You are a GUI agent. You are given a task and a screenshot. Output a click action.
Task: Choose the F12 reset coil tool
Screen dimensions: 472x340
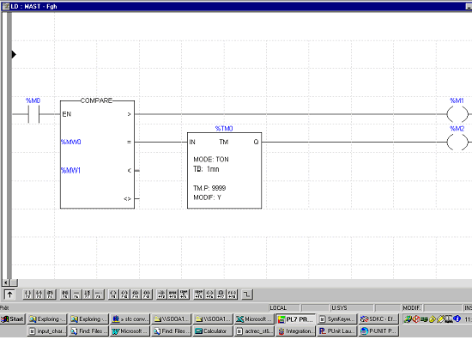147,294
